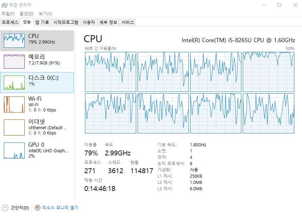Switch to the 사용자 tab

(x=88, y=22)
